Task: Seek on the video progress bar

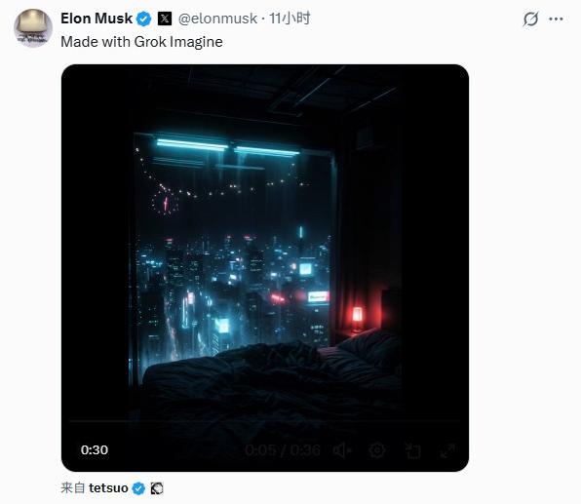Action: pos(265,421)
